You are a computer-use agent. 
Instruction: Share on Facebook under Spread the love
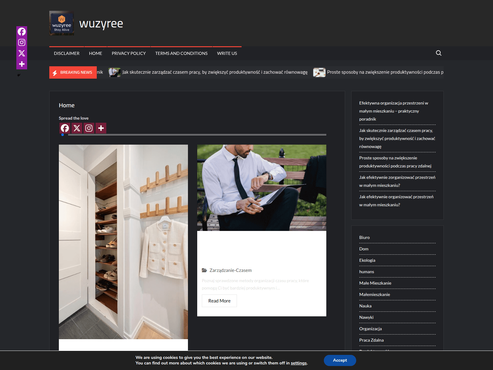(x=65, y=128)
